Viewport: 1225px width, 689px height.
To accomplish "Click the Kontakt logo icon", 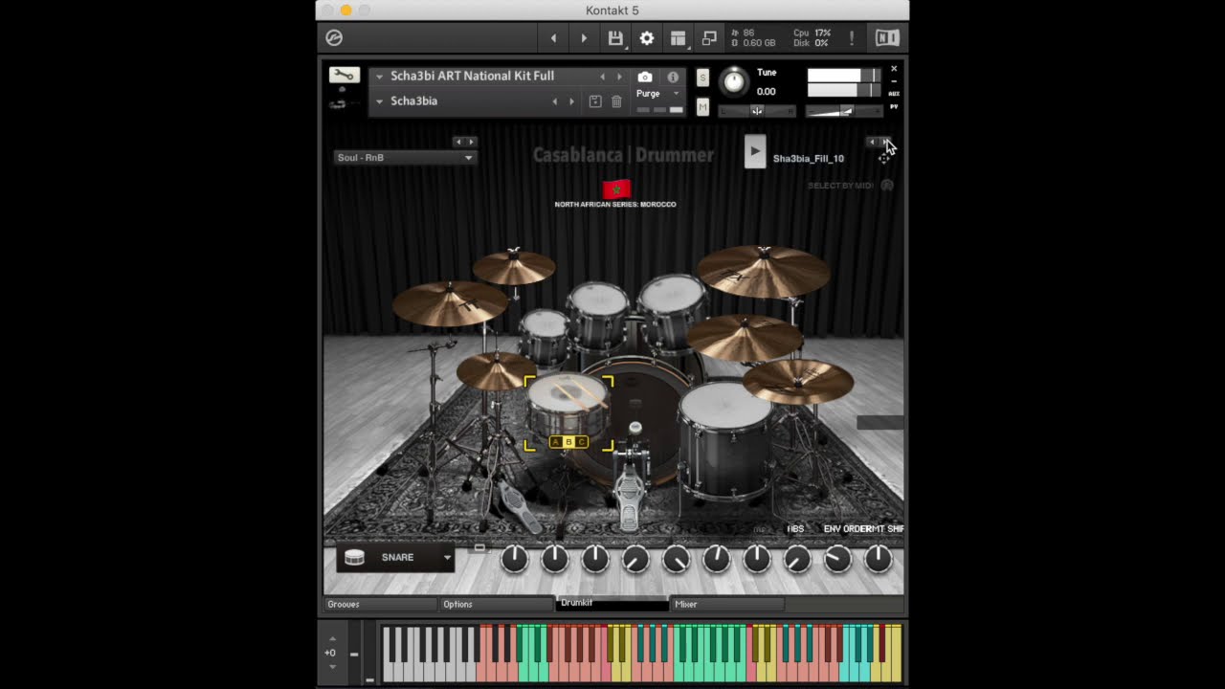I will click(334, 37).
